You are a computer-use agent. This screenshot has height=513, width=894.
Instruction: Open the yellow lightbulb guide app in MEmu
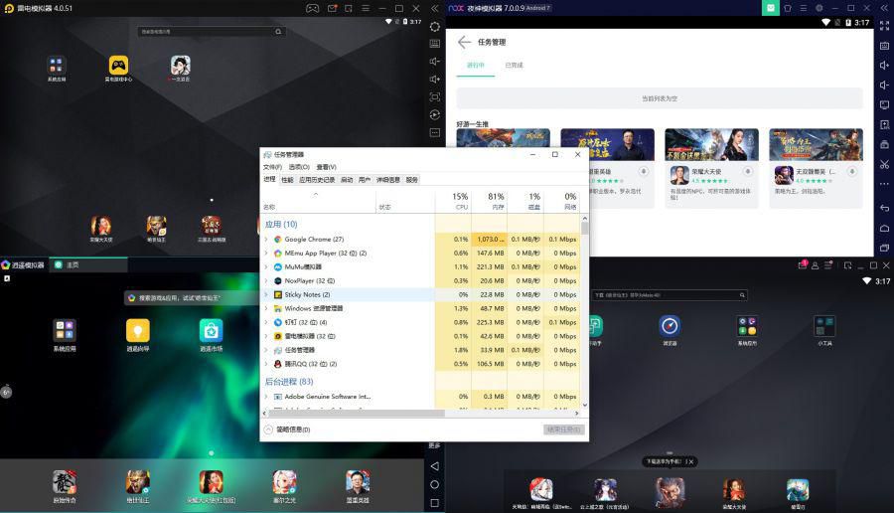(137, 330)
